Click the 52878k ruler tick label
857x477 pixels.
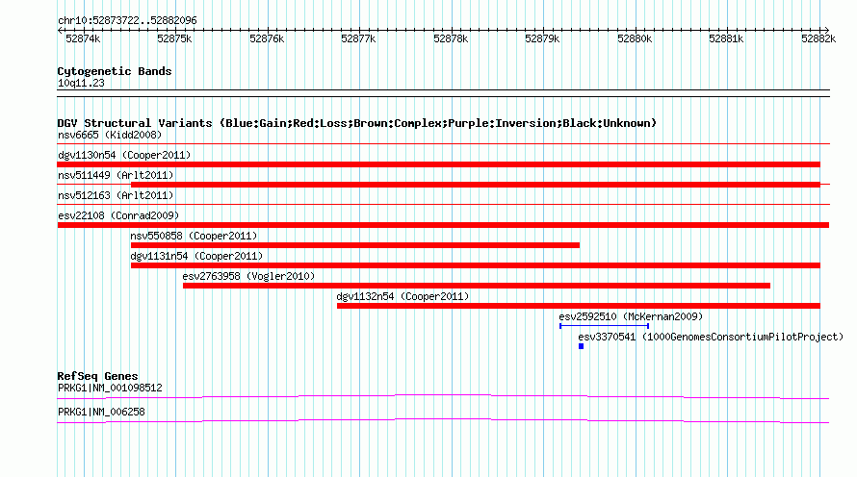pos(451,38)
